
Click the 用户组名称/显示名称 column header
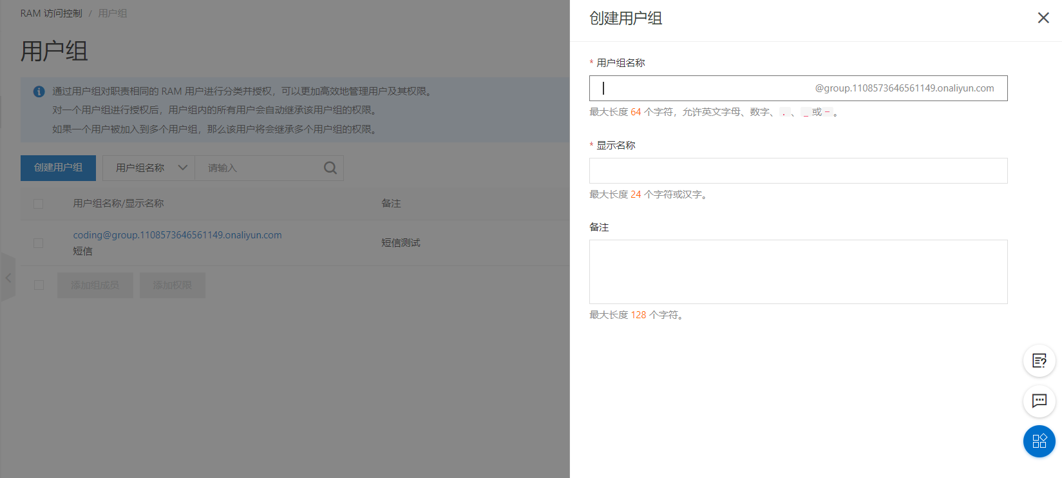(119, 204)
